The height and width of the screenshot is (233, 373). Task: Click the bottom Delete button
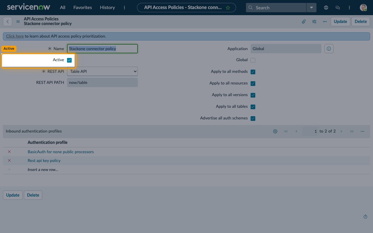click(33, 195)
